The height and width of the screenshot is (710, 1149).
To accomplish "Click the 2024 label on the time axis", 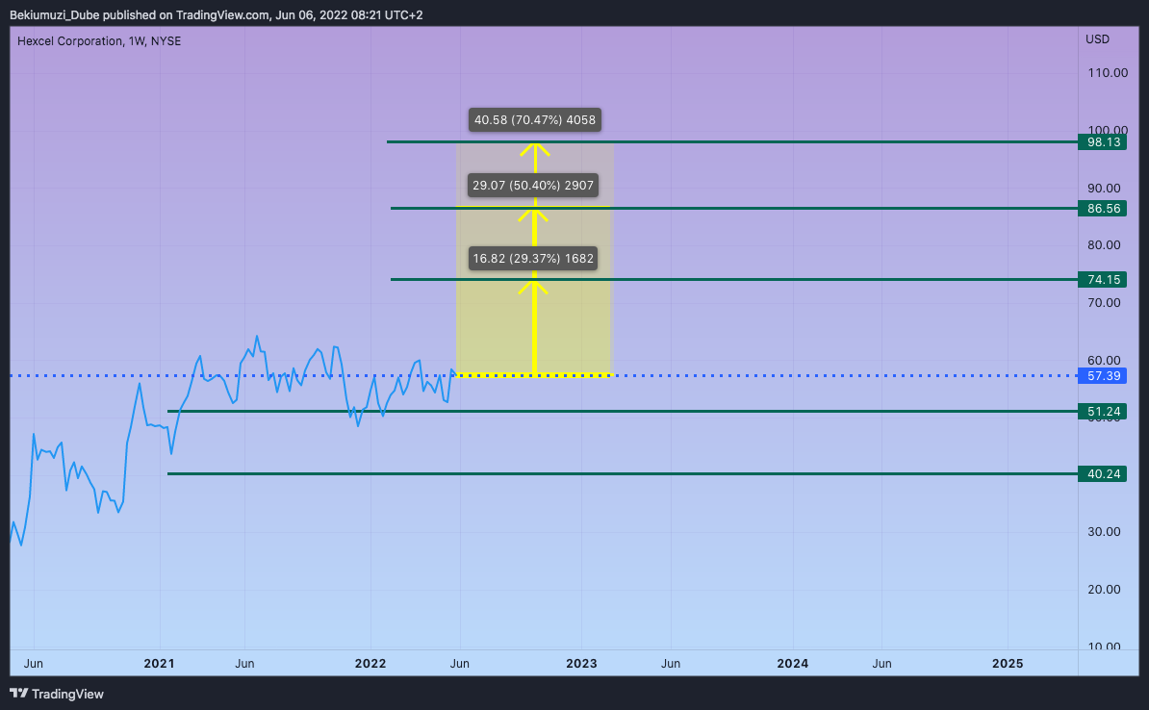I will [792, 663].
